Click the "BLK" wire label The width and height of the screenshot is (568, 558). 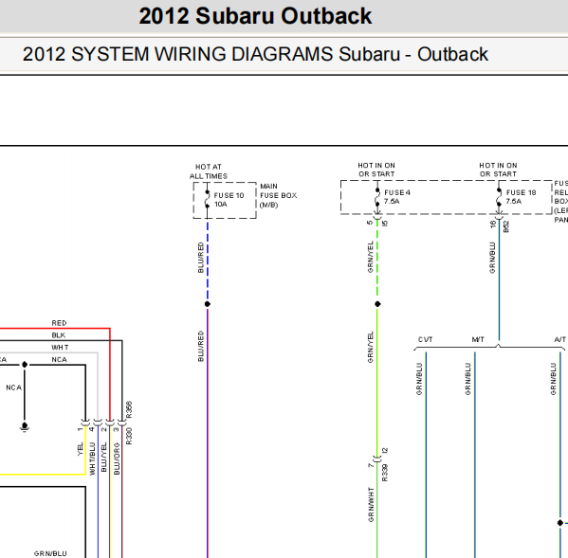(x=59, y=335)
